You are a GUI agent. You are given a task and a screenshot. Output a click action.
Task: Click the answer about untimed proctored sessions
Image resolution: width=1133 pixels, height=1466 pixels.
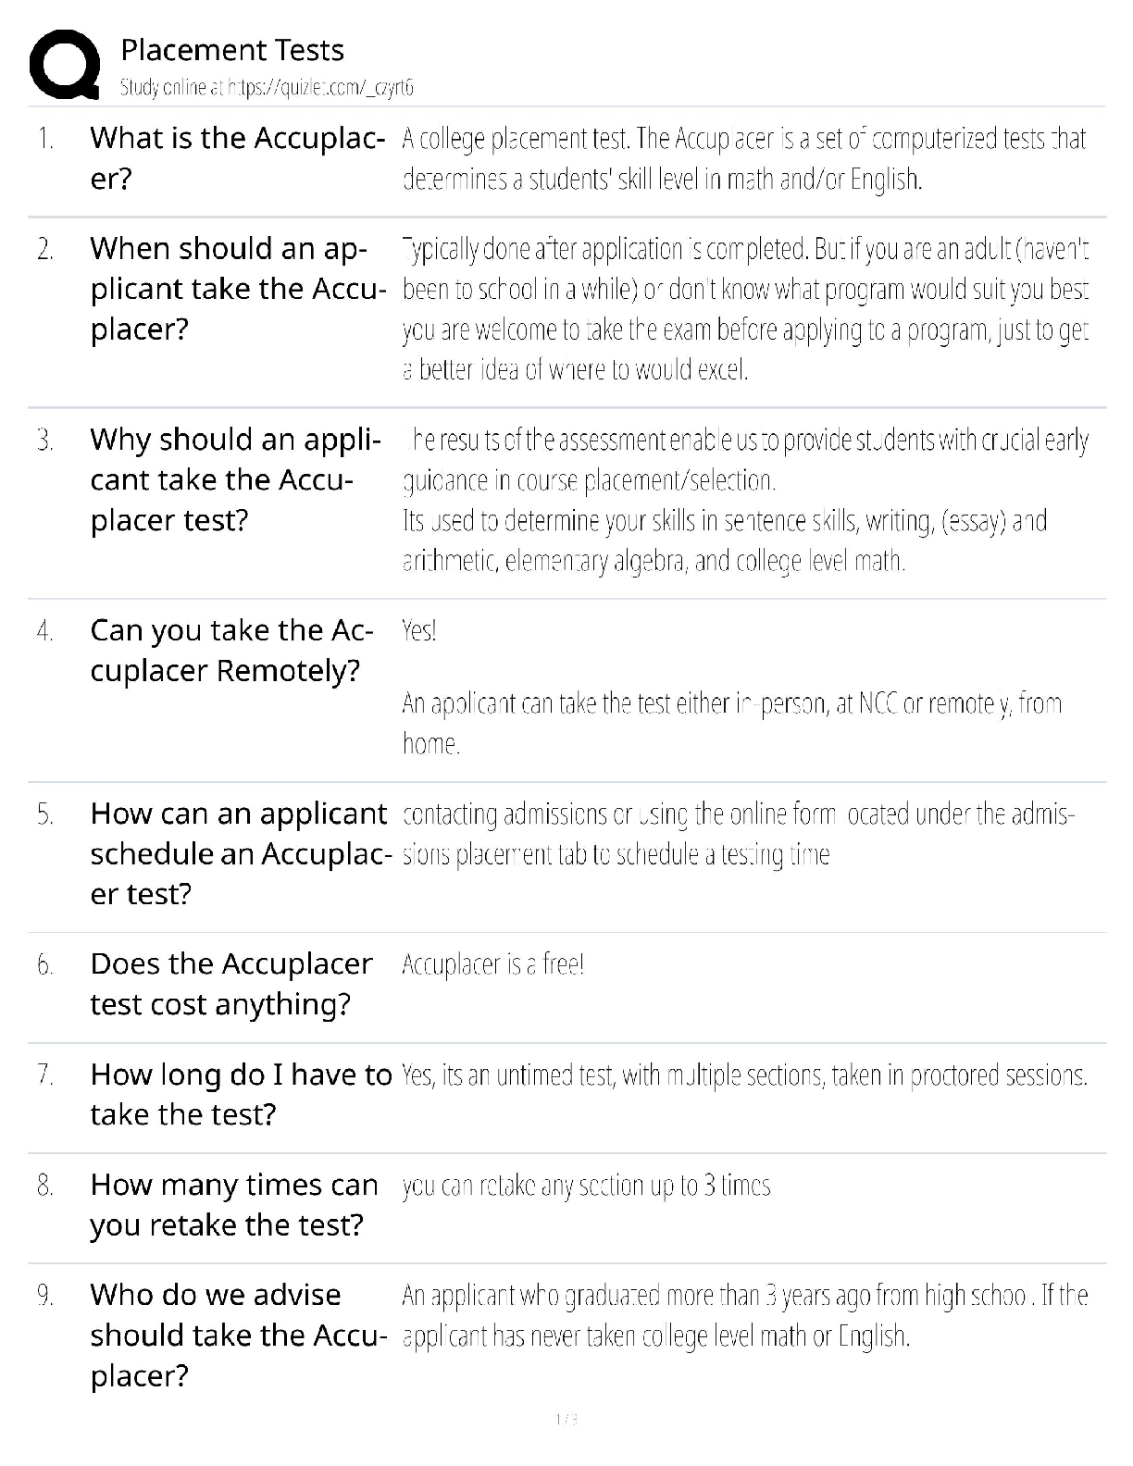click(744, 1075)
